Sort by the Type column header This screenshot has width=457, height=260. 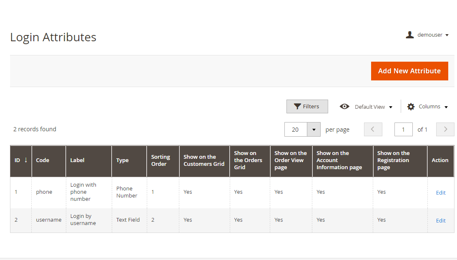tap(129, 161)
